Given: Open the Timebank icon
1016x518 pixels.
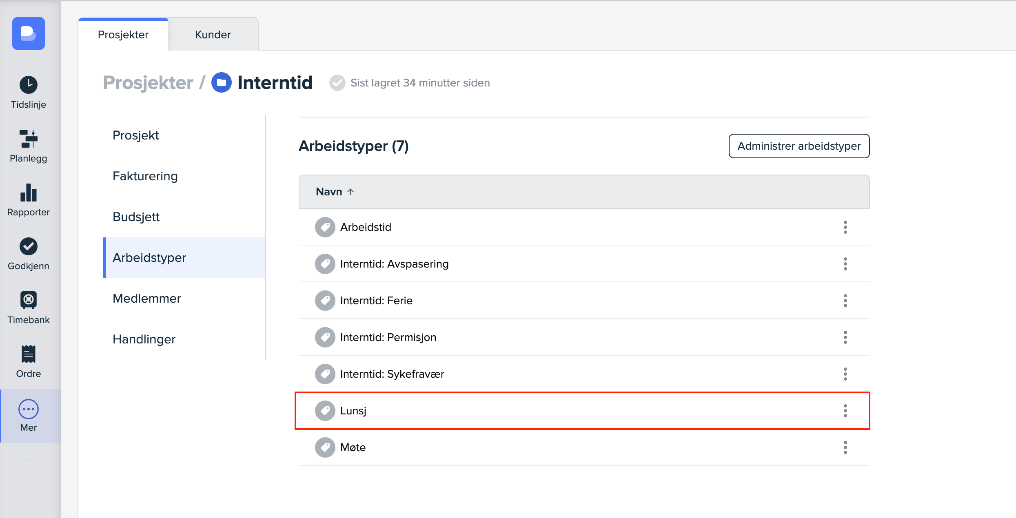Looking at the screenshot, I should [x=29, y=300].
